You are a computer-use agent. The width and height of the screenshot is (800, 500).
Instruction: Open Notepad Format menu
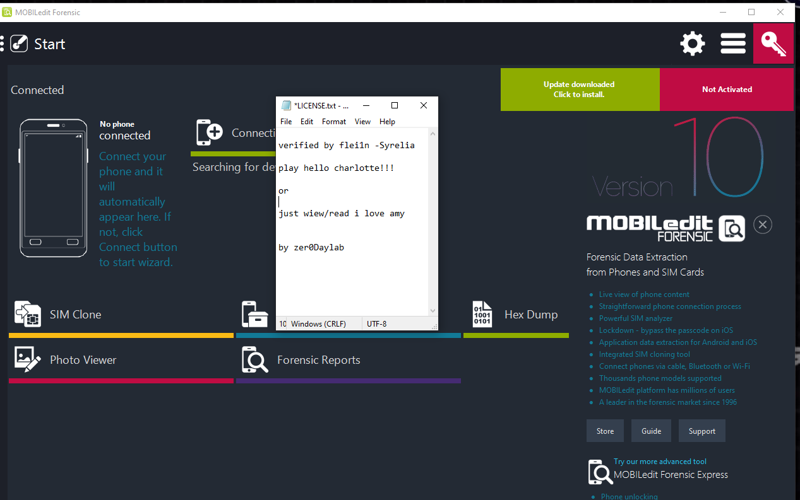pyautogui.click(x=334, y=122)
